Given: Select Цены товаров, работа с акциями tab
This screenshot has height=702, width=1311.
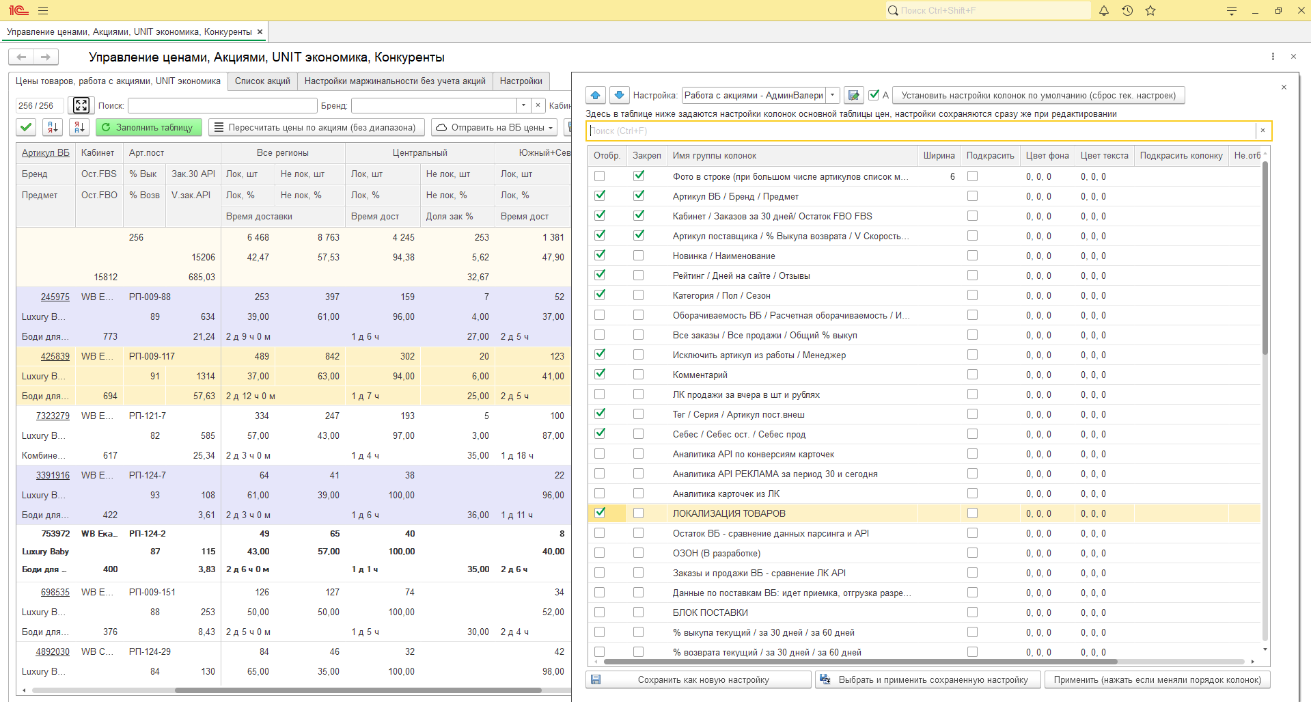Looking at the screenshot, I should click(118, 81).
